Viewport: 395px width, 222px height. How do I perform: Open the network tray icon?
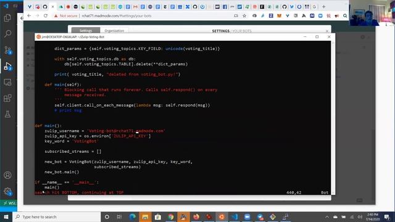(x=352, y=216)
